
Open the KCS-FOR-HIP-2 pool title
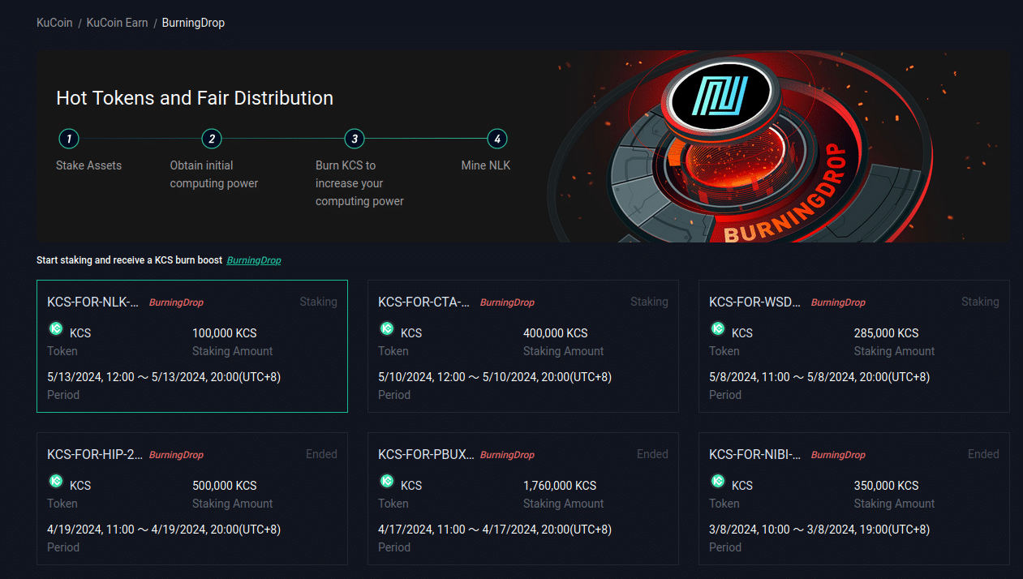pos(95,454)
